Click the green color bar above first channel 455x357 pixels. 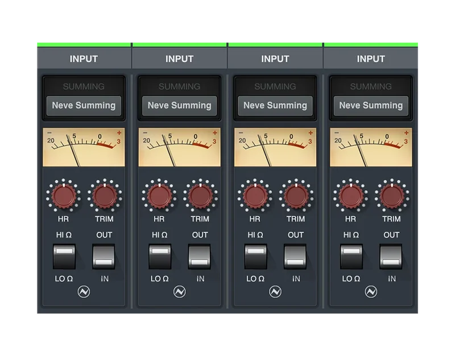pyautogui.click(x=84, y=45)
